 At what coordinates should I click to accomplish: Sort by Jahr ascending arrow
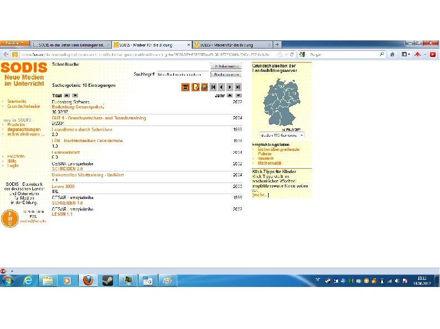[x=230, y=96]
